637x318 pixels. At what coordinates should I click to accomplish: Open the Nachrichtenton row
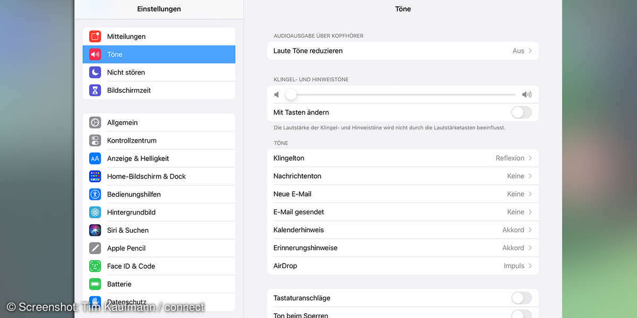403,176
